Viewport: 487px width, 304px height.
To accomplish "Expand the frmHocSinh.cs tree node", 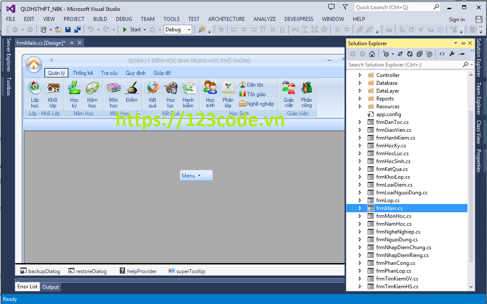I will coord(359,161).
